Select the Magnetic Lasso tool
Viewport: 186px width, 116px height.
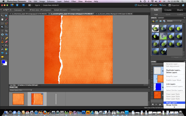[6, 23]
